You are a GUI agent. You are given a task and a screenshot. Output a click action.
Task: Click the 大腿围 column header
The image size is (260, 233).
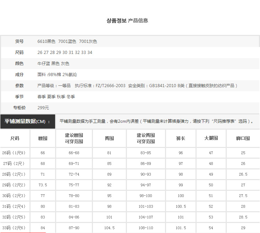(211, 138)
